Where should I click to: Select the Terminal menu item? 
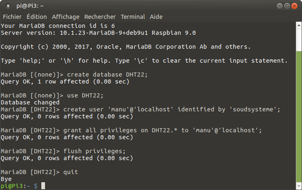pyautogui.click(x=133, y=17)
